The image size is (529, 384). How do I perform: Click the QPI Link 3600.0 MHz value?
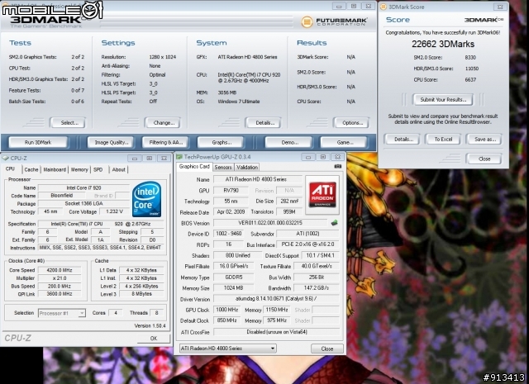pyautogui.click(x=59, y=294)
